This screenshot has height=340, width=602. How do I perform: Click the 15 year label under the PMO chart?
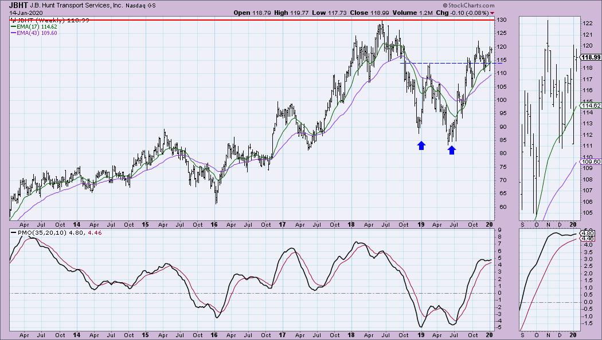(x=145, y=335)
